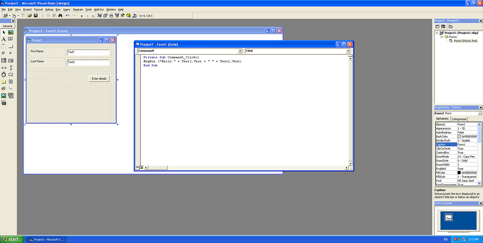Click the Find binoculars icon on the toolbar
Image resolution: width=483 pixels, height=243 pixels.
pos(60,15)
